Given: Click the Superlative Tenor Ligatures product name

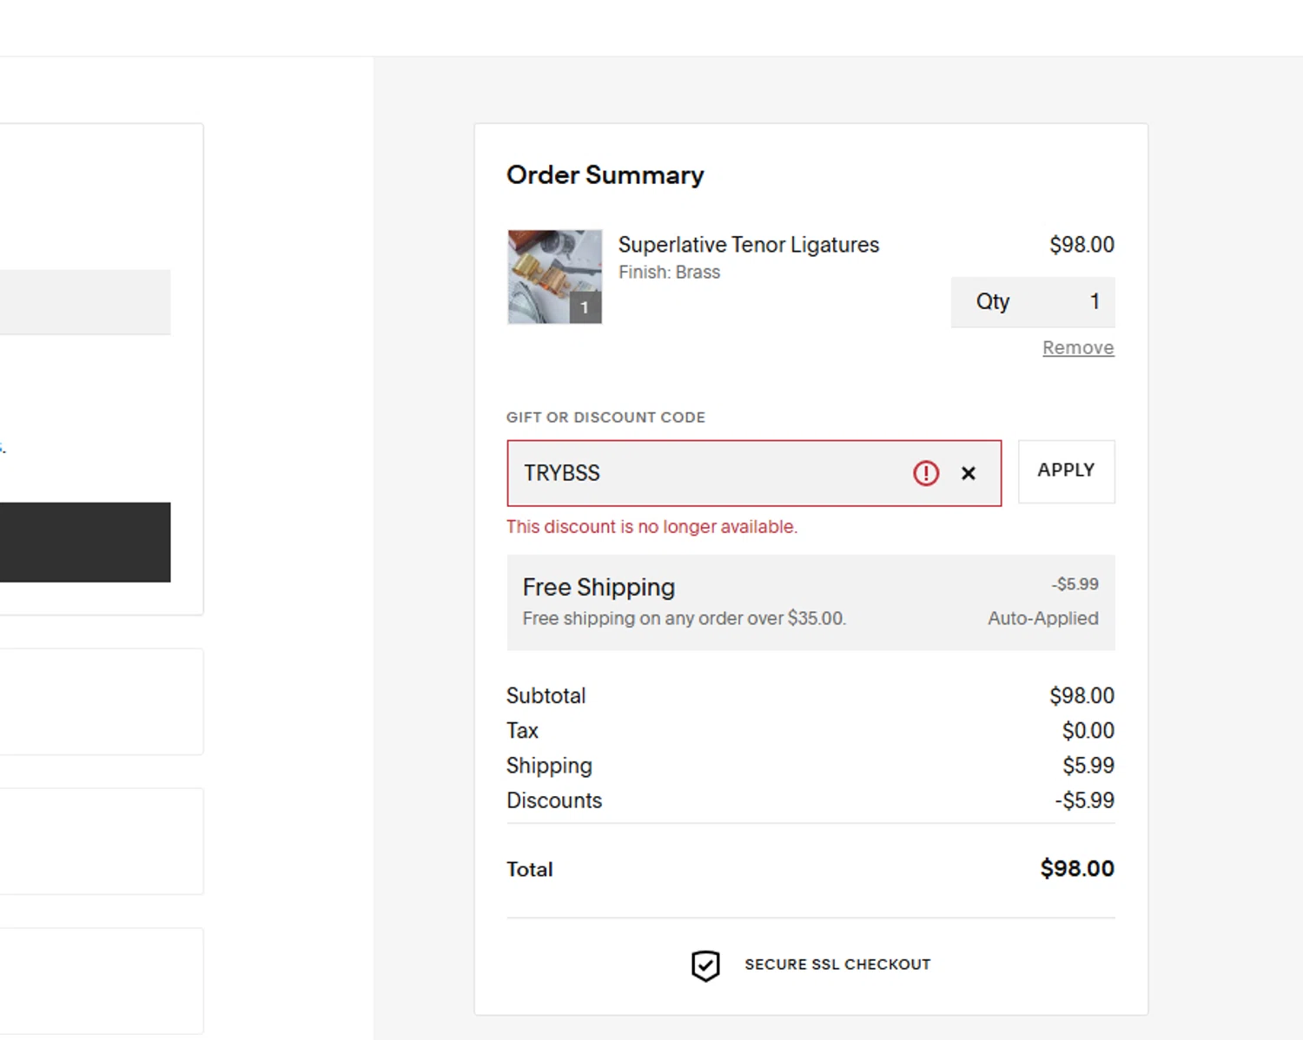Looking at the screenshot, I should click(x=749, y=245).
